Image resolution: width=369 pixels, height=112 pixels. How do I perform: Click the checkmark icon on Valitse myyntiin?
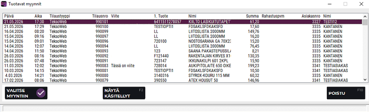tap(41, 93)
